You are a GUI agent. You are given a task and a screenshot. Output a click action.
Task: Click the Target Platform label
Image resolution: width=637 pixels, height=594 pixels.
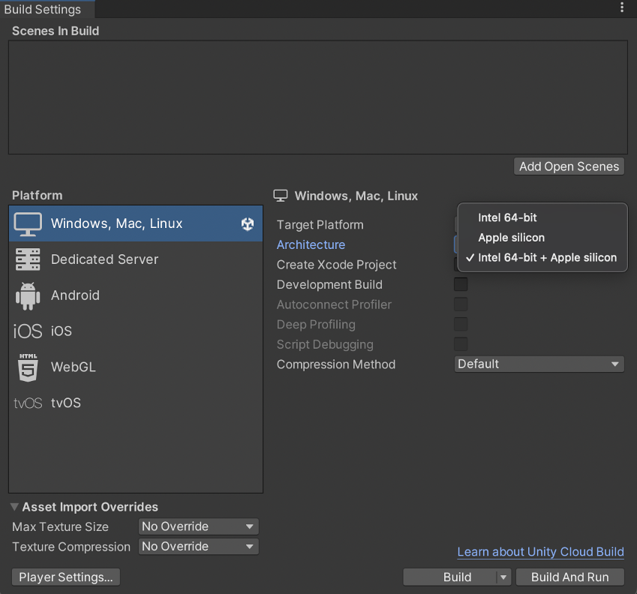(320, 225)
